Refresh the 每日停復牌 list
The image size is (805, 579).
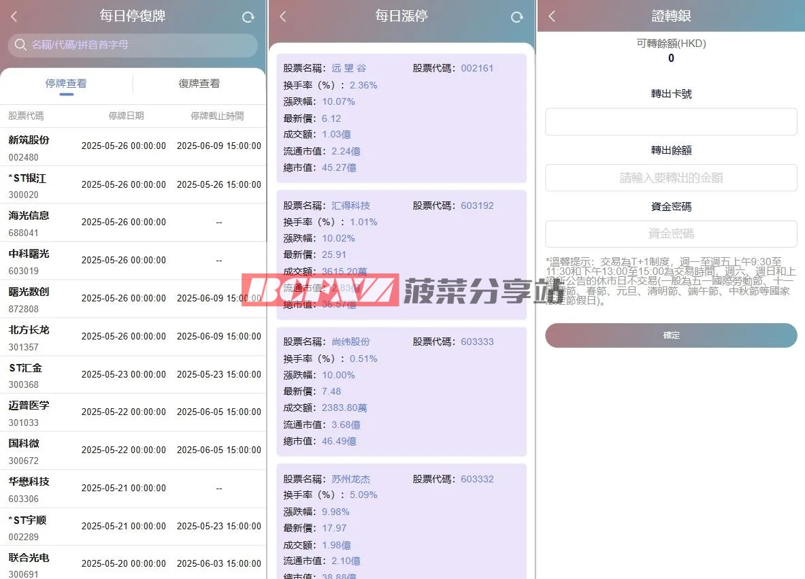[x=248, y=18]
